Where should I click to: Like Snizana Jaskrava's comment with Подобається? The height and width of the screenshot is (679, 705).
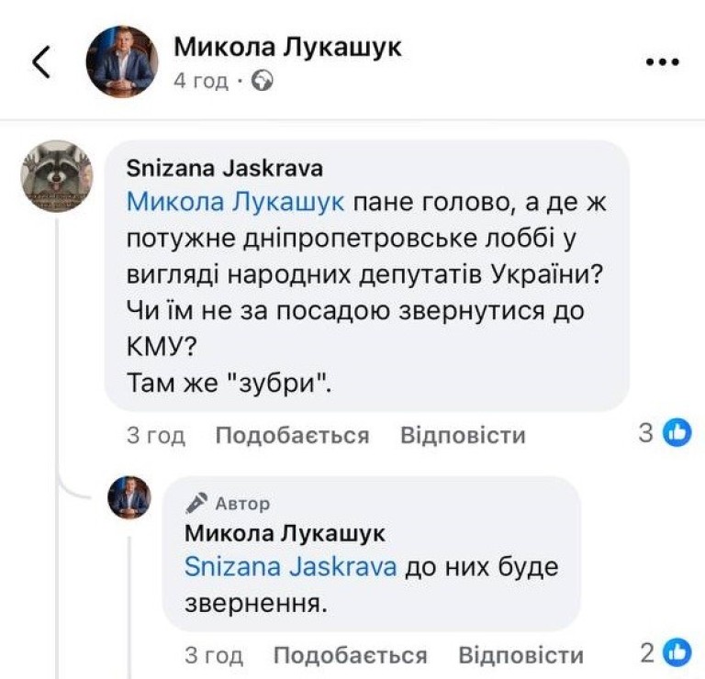coord(292,435)
